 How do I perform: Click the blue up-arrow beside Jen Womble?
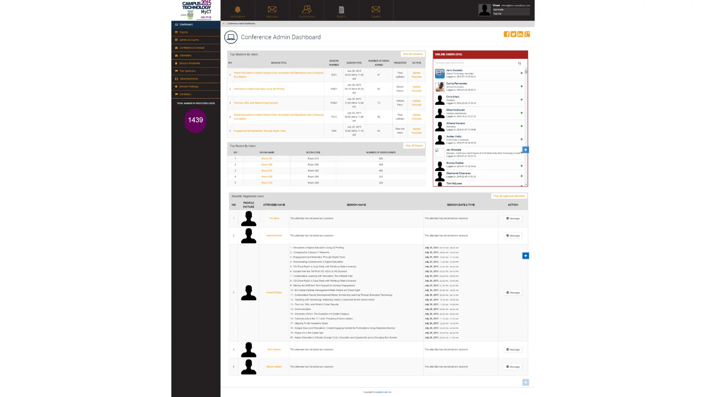coord(525,150)
